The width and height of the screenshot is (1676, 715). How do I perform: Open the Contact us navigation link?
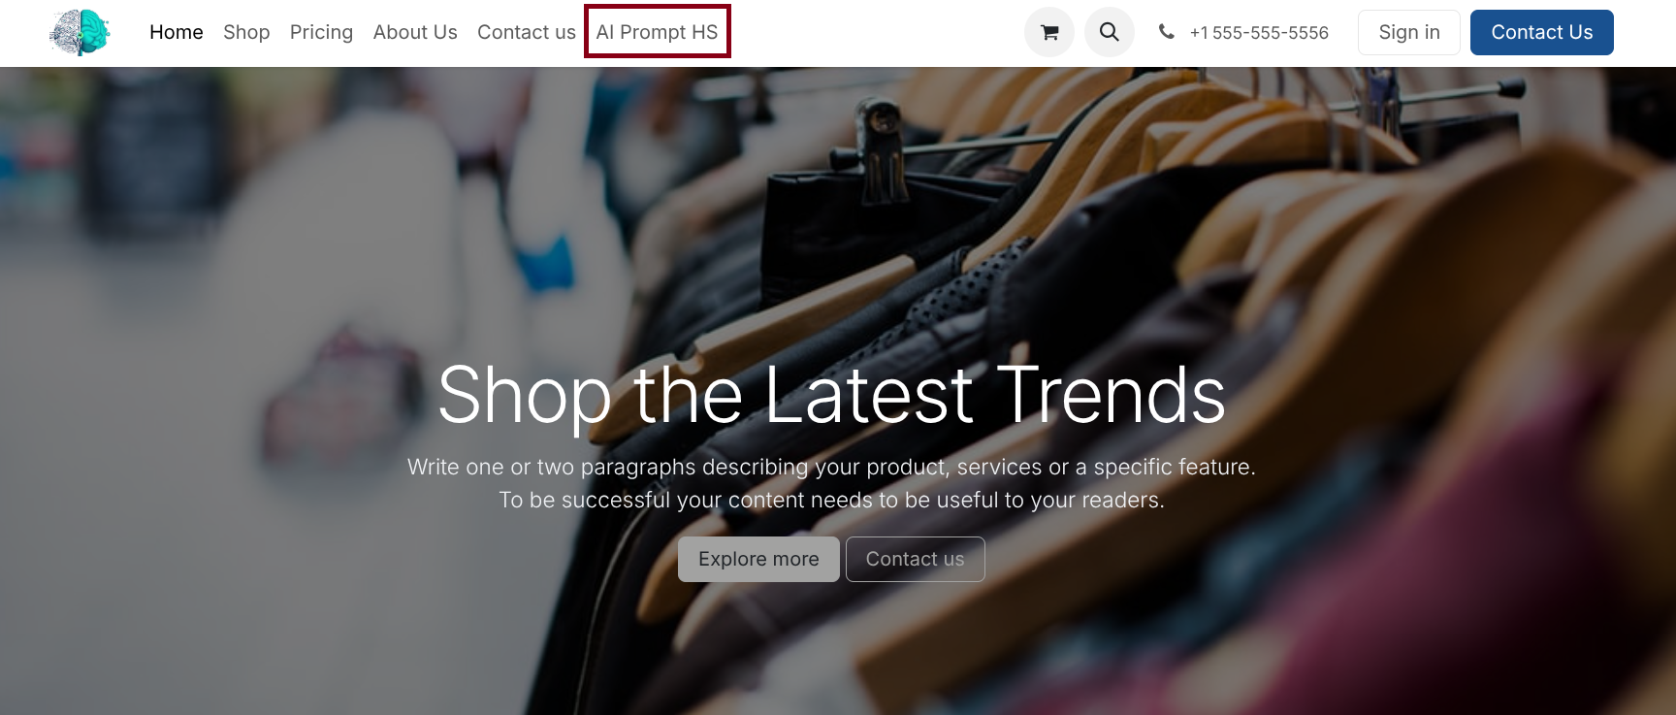coord(527,32)
